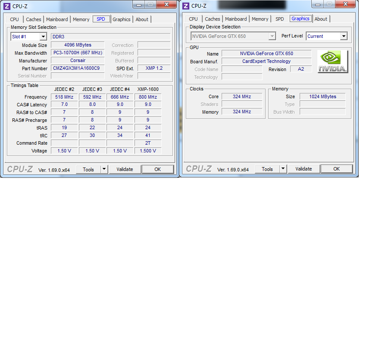Click the DDR3 memory type field

(111, 37)
